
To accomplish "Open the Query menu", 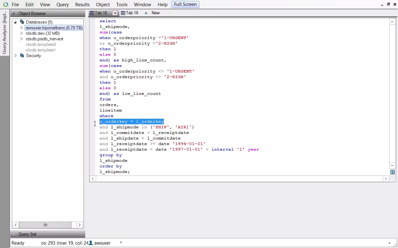I will 62,5.
